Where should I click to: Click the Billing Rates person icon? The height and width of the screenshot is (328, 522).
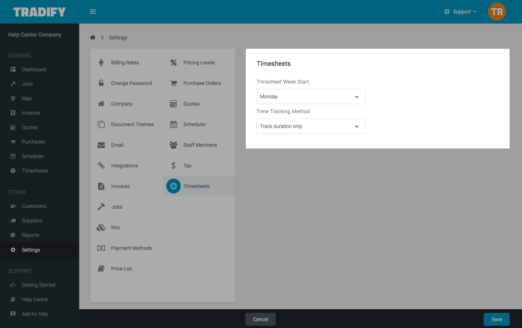(x=101, y=63)
